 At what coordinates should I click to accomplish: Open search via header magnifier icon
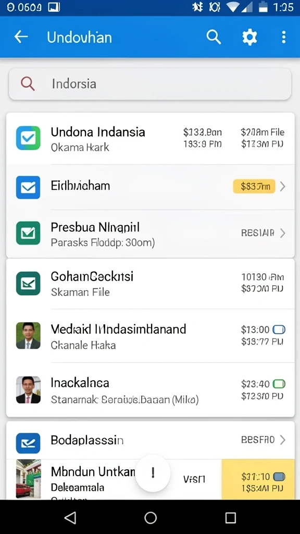click(x=214, y=37)
